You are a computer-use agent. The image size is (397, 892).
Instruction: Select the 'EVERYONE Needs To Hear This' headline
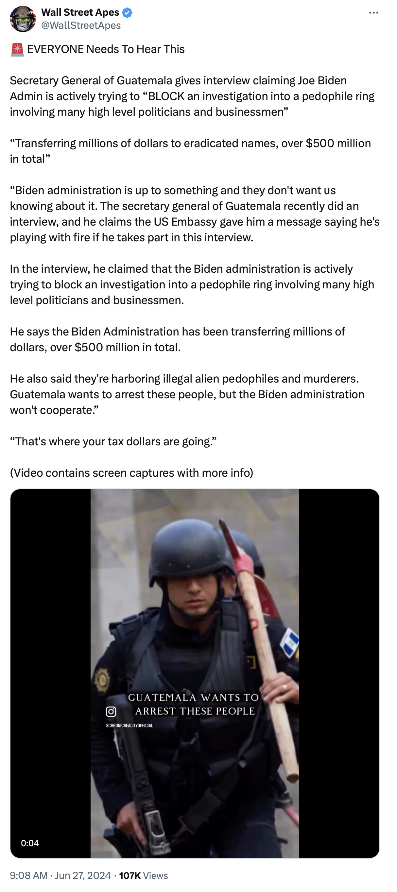coord(106,49)
